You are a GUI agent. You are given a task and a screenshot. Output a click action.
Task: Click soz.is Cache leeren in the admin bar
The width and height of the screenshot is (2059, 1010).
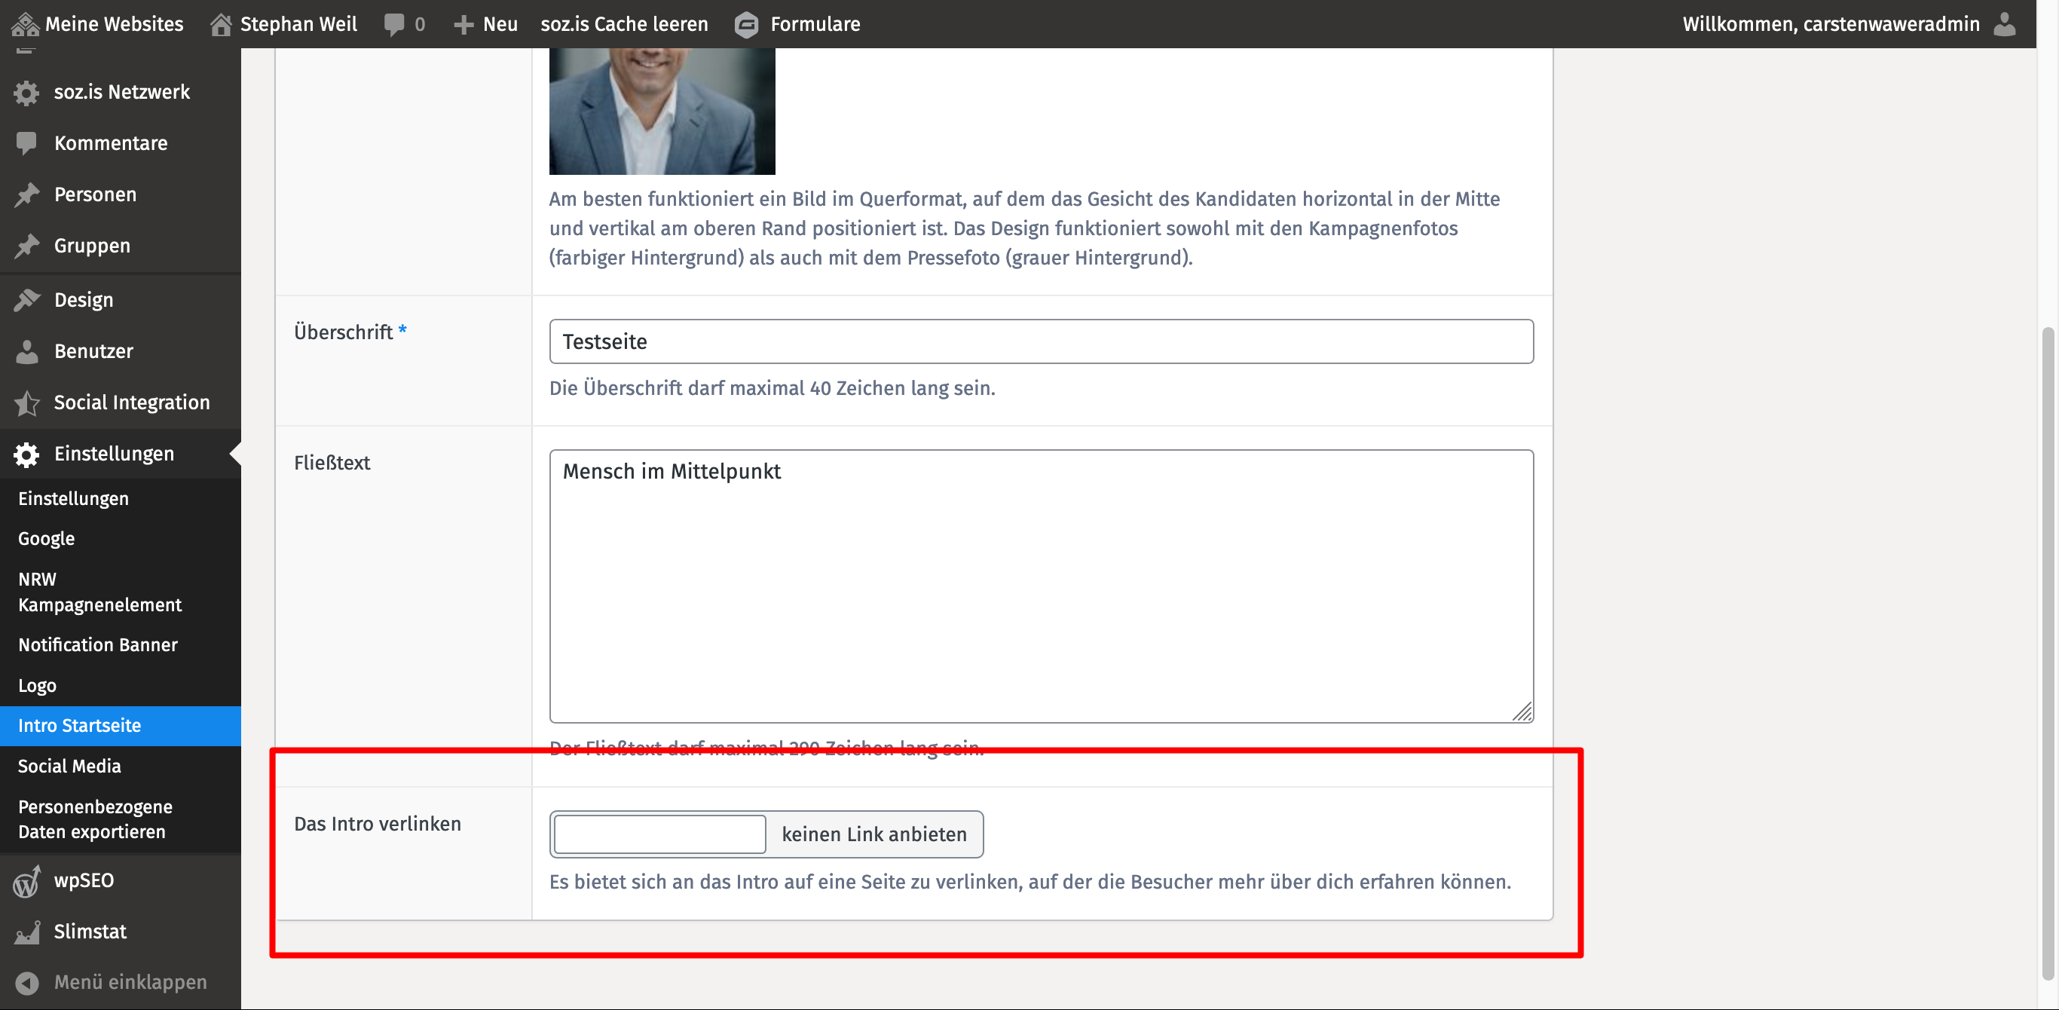click(x=623, y=25)
